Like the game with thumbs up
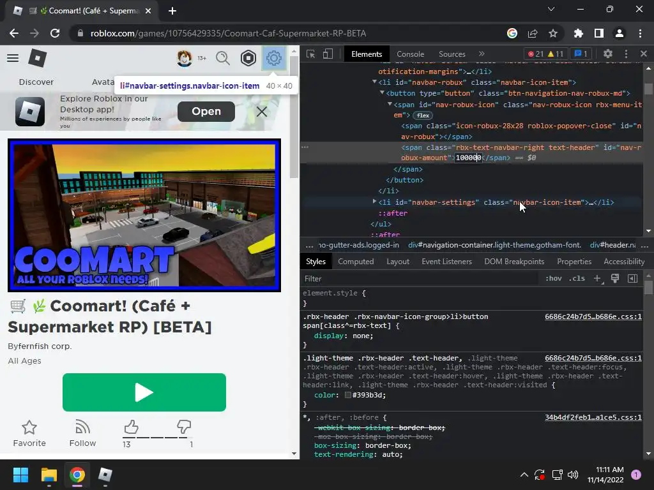This screenshot has width=654, height=490. coord(131,427)
